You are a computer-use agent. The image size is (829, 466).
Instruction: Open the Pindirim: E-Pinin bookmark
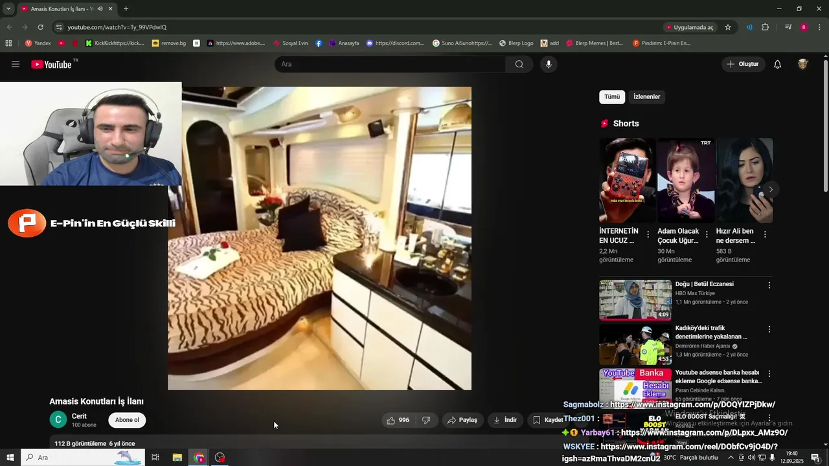coord(661,43)
